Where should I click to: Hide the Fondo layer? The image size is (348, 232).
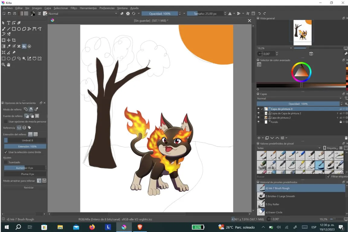click(x=258, y=122)
